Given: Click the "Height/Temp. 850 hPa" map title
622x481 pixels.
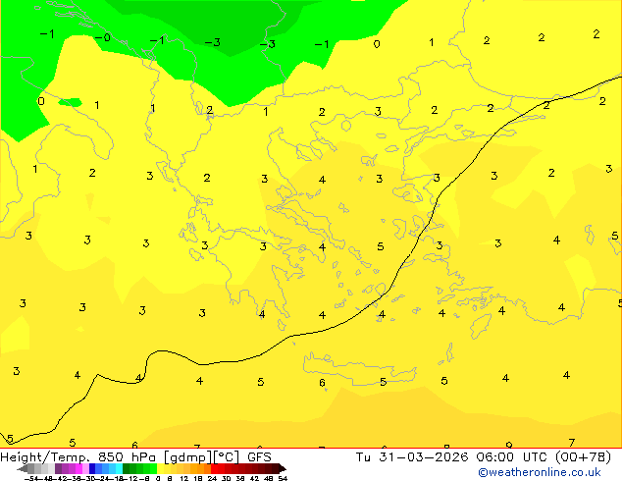Looking at the screenshot, I should [79, 457].
